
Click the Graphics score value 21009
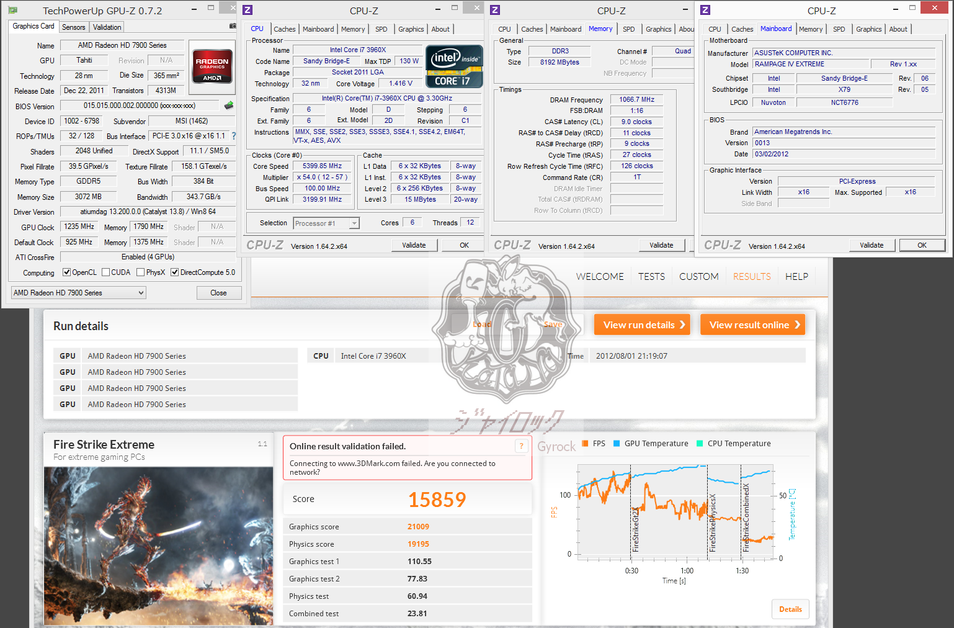pos(418,526)
